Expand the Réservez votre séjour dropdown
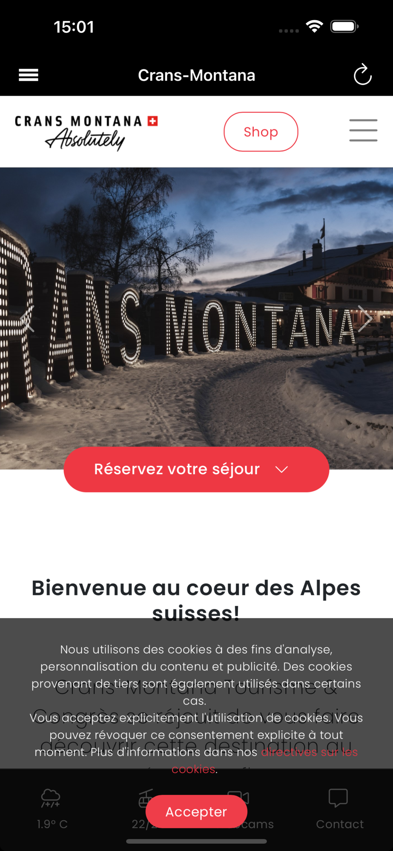Screen dimensions: 393x851 pyautogui.click(x=196, y=469)
